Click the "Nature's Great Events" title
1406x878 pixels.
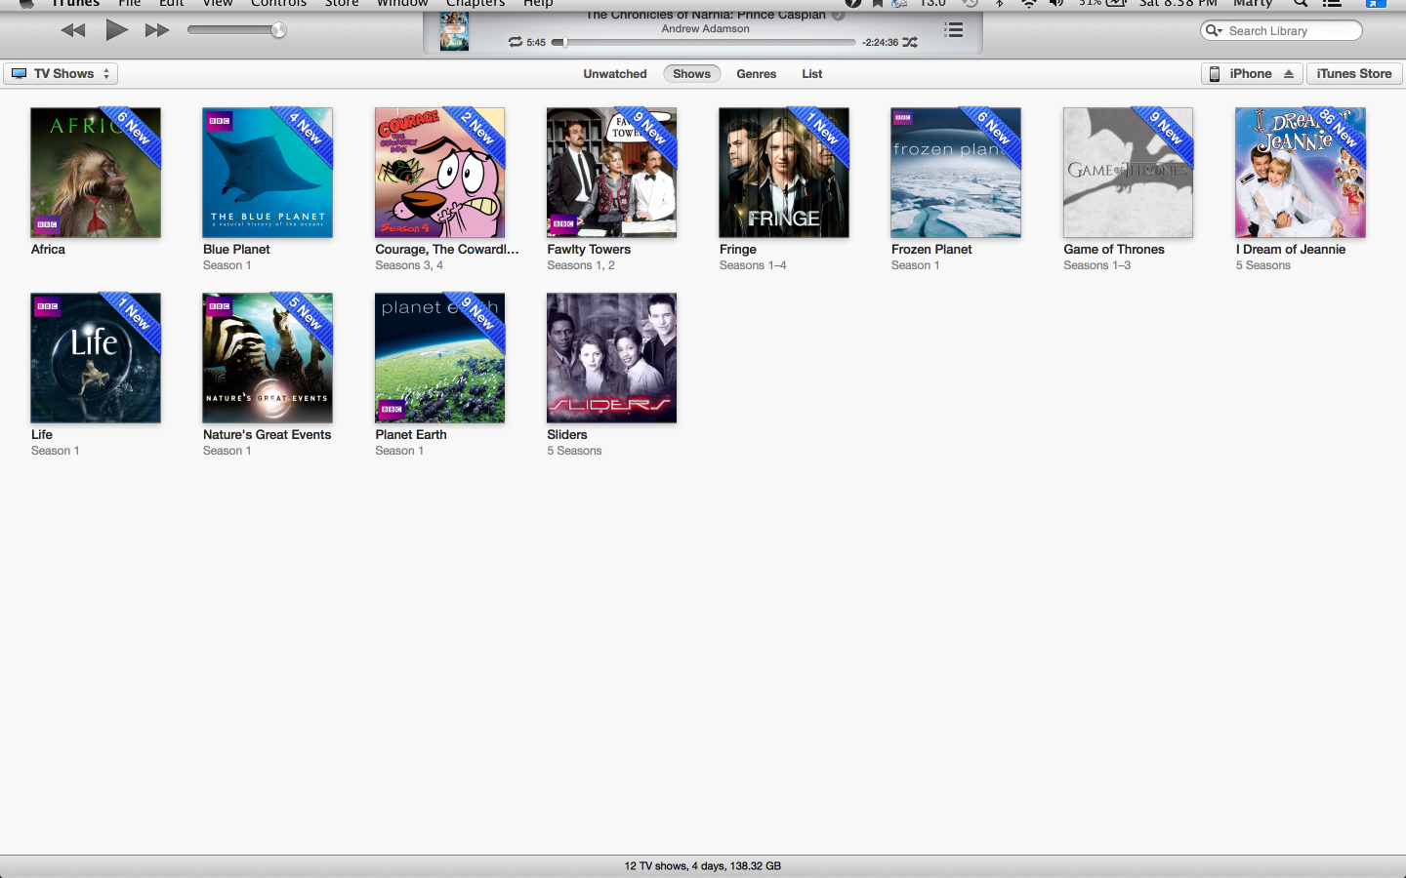tap(267, 435)
